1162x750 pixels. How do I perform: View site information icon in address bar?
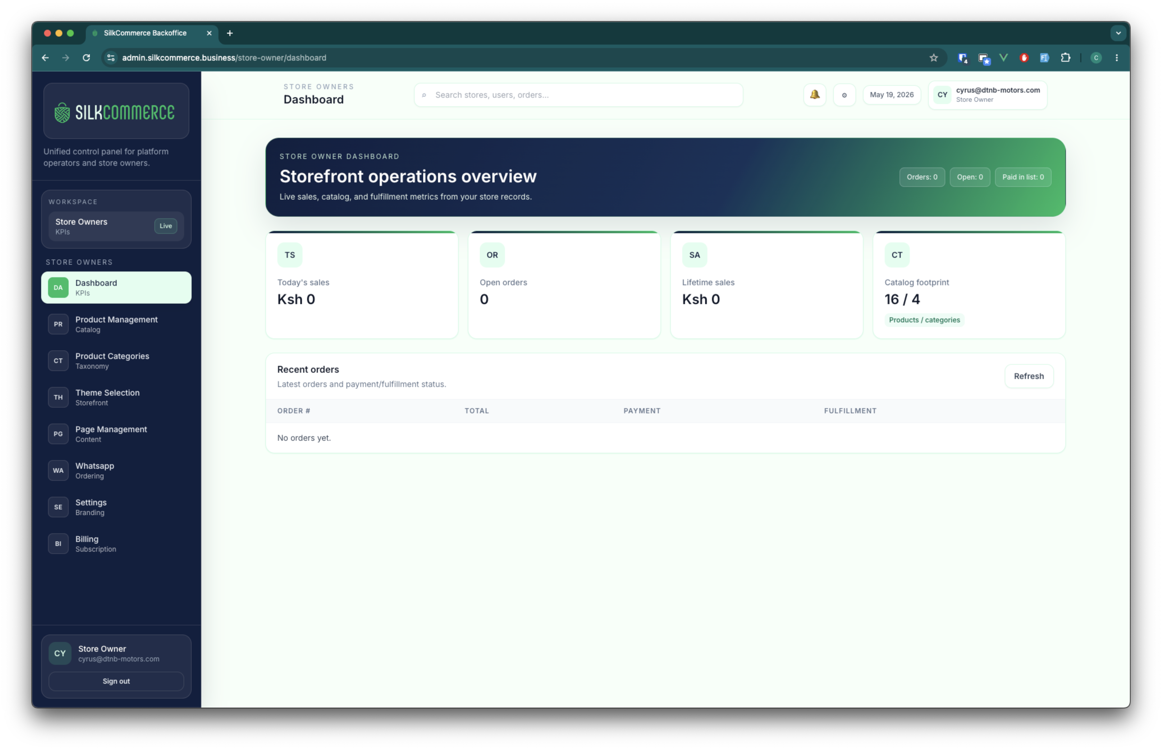coord(111,57)
